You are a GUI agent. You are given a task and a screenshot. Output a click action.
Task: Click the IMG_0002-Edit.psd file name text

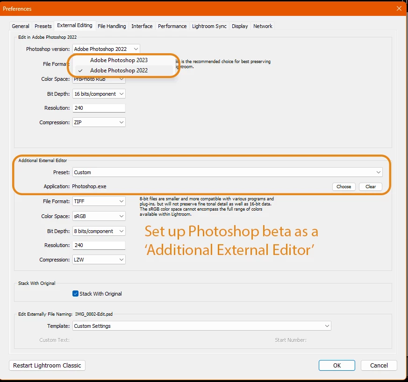[x=94, y=314]
